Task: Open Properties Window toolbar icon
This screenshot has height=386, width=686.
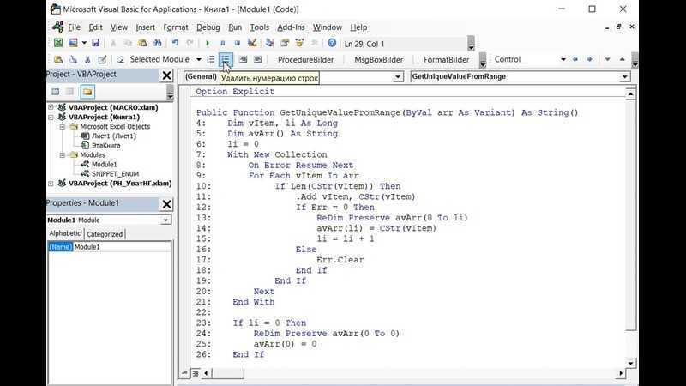Action: pyautogui.click(x=285, y=43)
